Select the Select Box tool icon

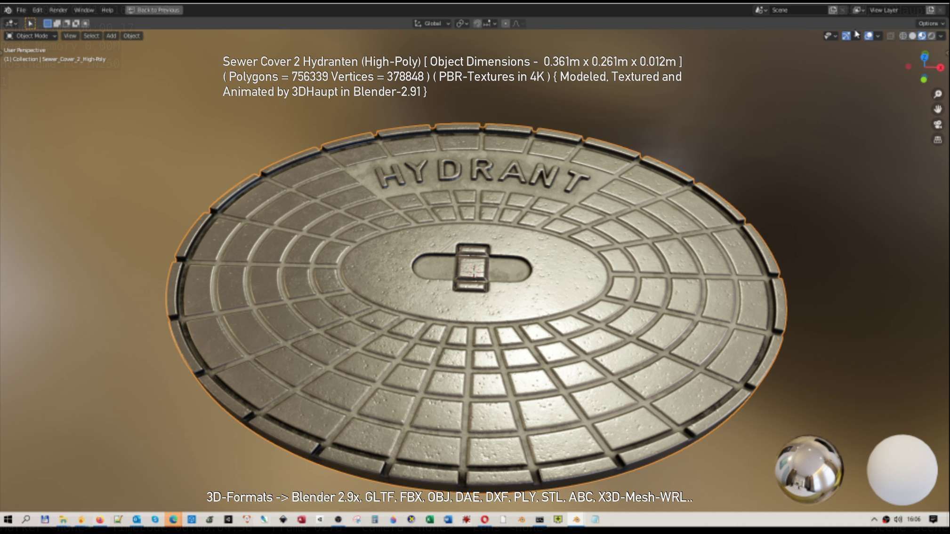30,23
